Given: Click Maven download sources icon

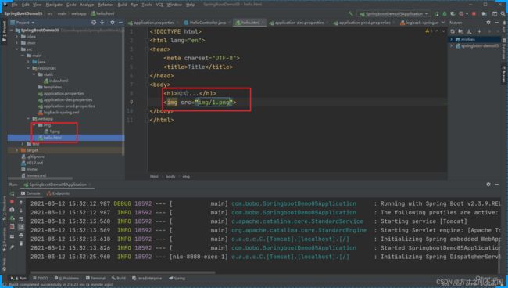Looking at the screenshot, I should (469, 31).
